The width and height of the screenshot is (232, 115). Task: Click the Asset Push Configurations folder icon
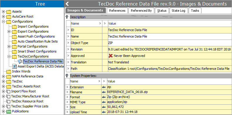14,37
